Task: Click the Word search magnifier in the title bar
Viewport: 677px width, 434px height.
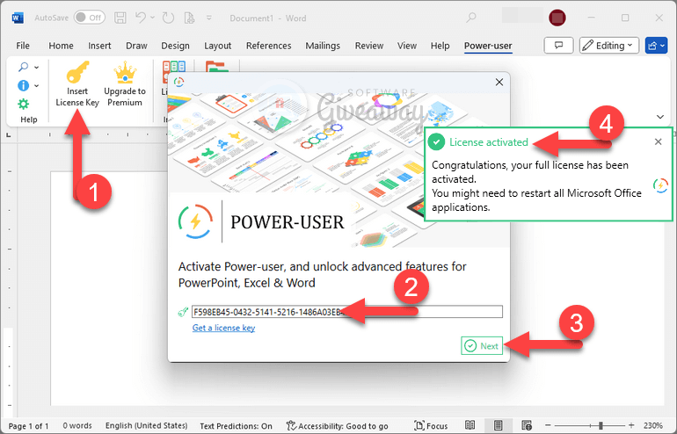Action: click(x=471, y=18)
